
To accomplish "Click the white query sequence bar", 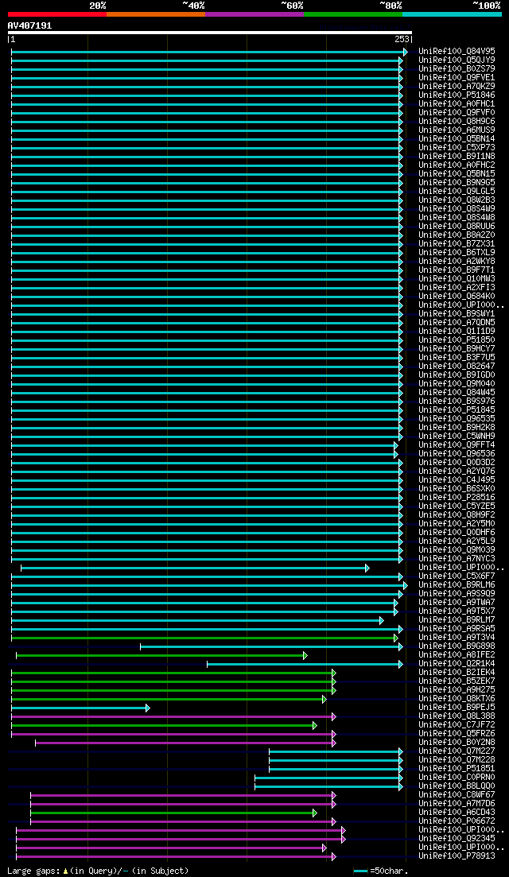I will tap(210, 33).
